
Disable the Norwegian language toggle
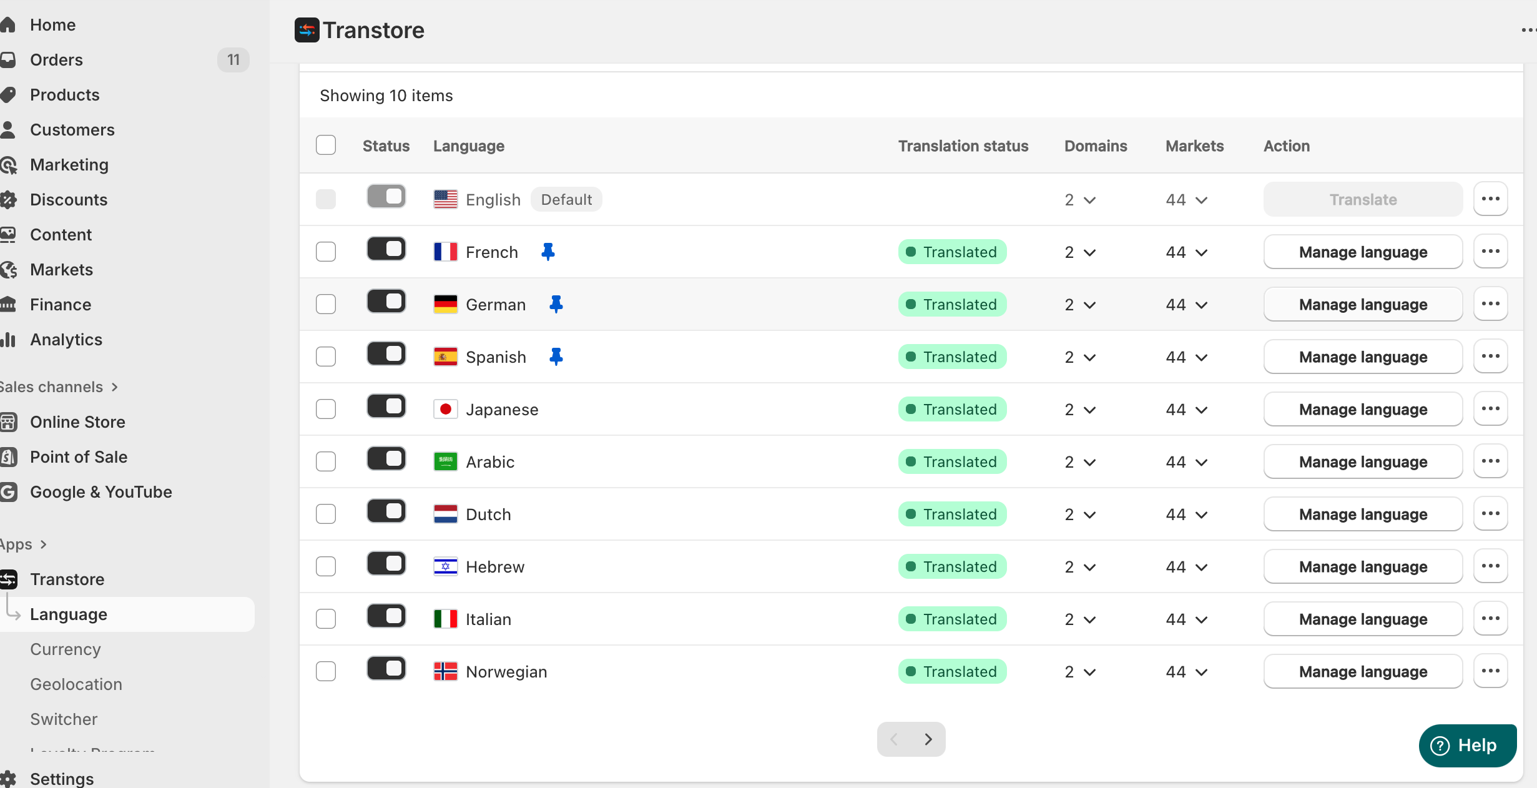(x=386, y=669)
